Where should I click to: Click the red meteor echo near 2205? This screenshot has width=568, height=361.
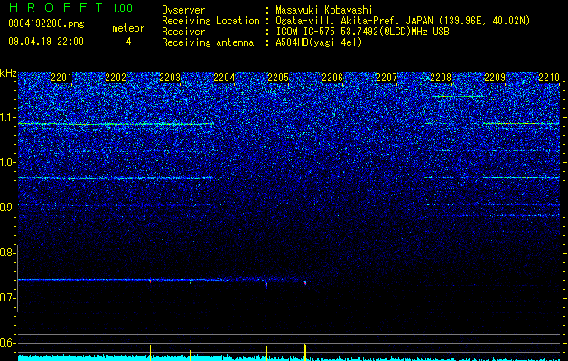point(267,285)
